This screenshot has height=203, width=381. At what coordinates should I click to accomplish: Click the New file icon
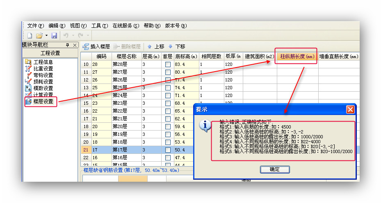point(30,36)
